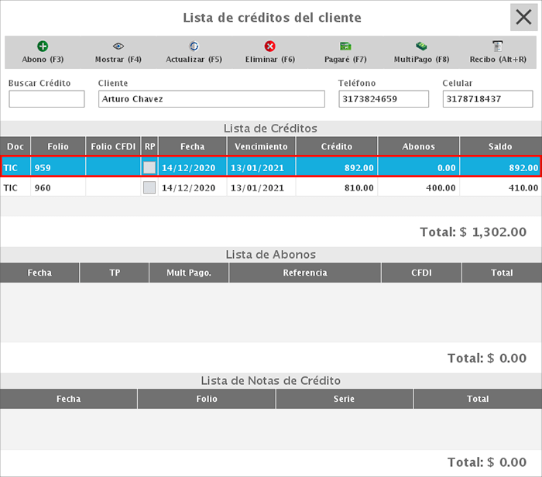542x477 pixels.
Task: Click credit amount 892.00 in Crédito column
Action: point(337,167)
